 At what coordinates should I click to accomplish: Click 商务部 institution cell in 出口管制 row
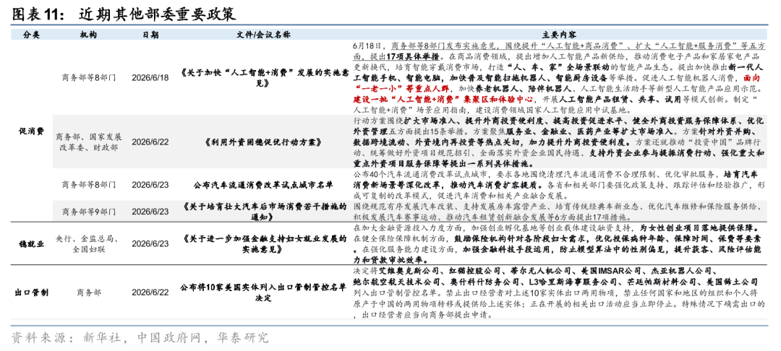[x=89, y=292]
